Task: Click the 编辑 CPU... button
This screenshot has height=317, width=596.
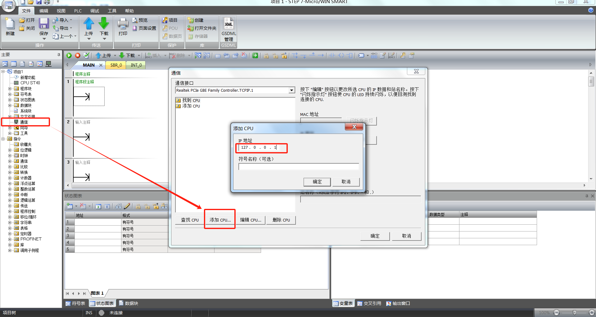Action: tap(251, 220)
